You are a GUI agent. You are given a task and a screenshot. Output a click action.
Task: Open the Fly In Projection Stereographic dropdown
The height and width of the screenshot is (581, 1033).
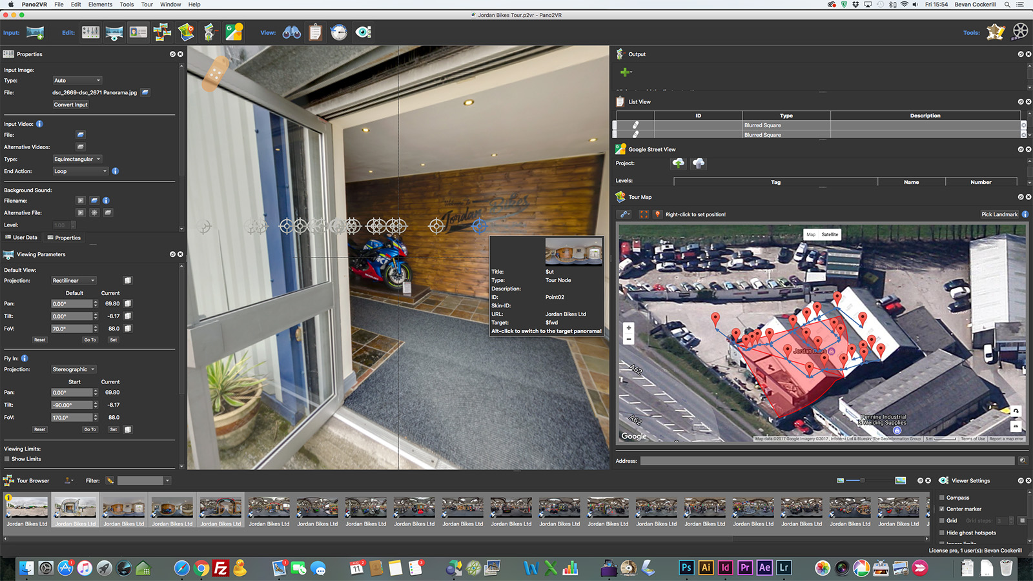click(x=74, y=369)
